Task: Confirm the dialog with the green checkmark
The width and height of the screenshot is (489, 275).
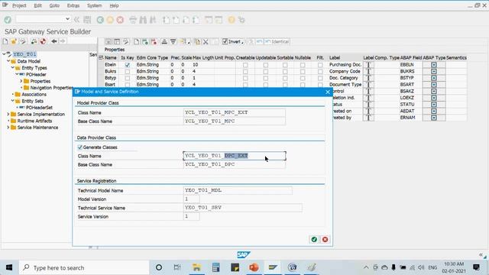Action: coord(314,239)
